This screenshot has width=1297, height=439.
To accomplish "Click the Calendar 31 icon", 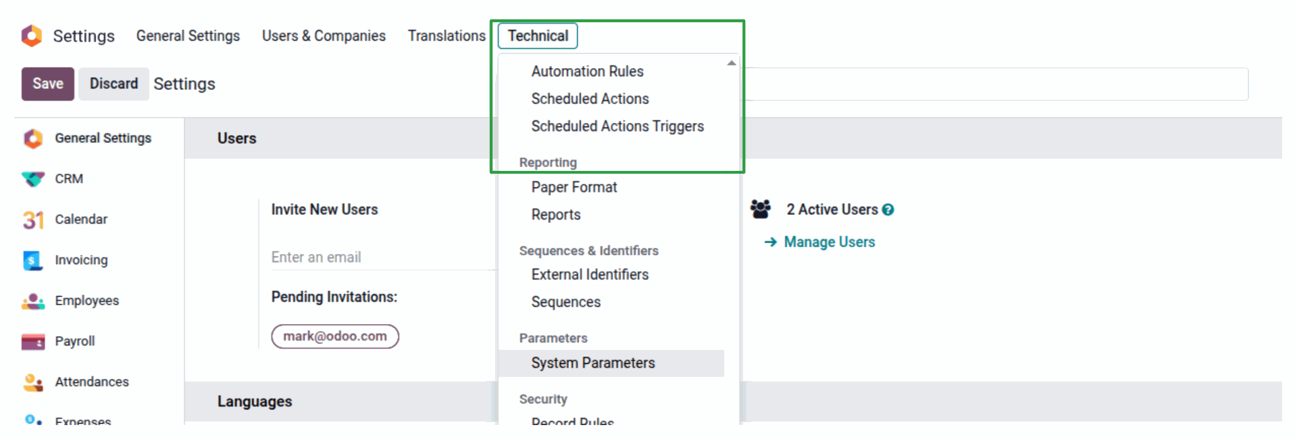I will point(32,219).
